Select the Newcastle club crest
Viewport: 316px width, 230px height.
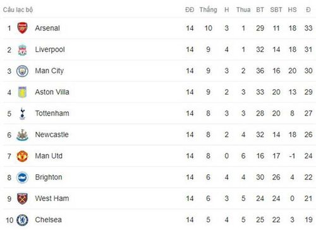[x=22, y=135]
